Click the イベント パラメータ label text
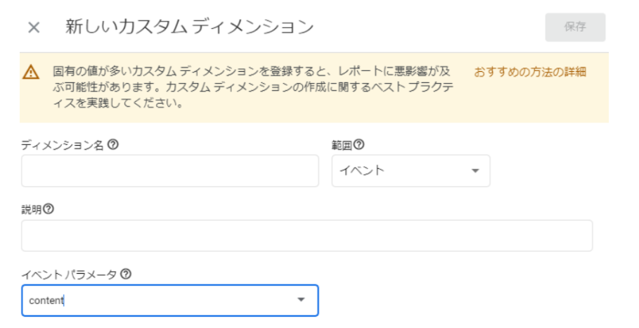Viewport: 639px width, 328px height. [69, 275]
